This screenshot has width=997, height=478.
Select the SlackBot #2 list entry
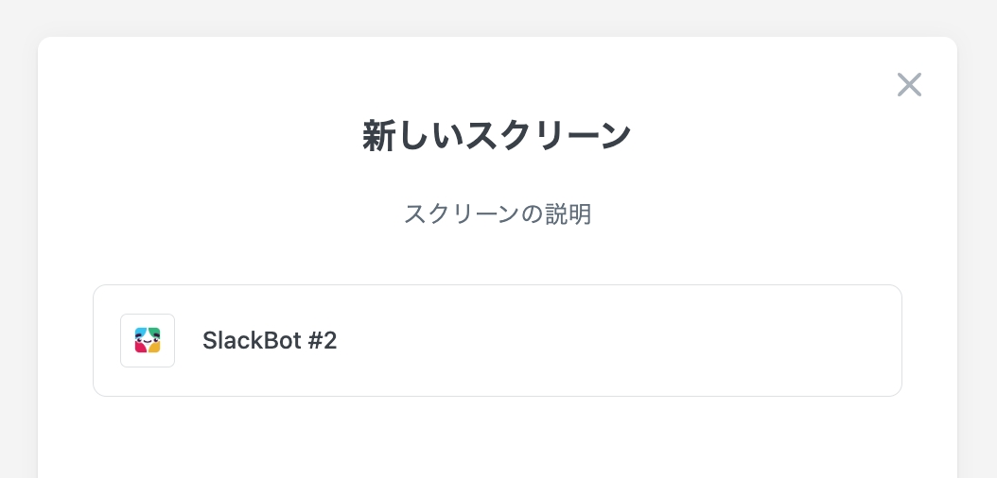pyautogui.click(x=497, y=340)
